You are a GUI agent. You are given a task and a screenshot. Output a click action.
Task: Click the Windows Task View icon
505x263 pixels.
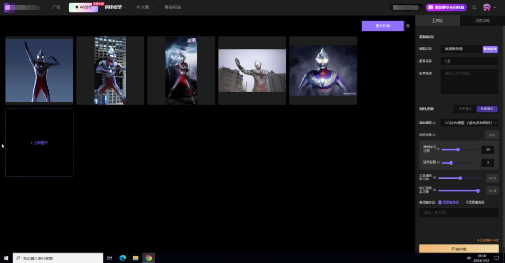tap(109, 258)
